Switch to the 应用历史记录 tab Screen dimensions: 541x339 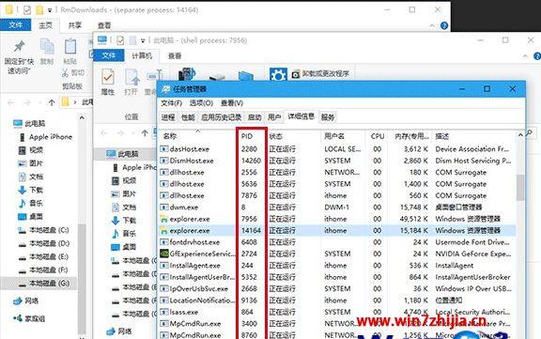[221, 117]
